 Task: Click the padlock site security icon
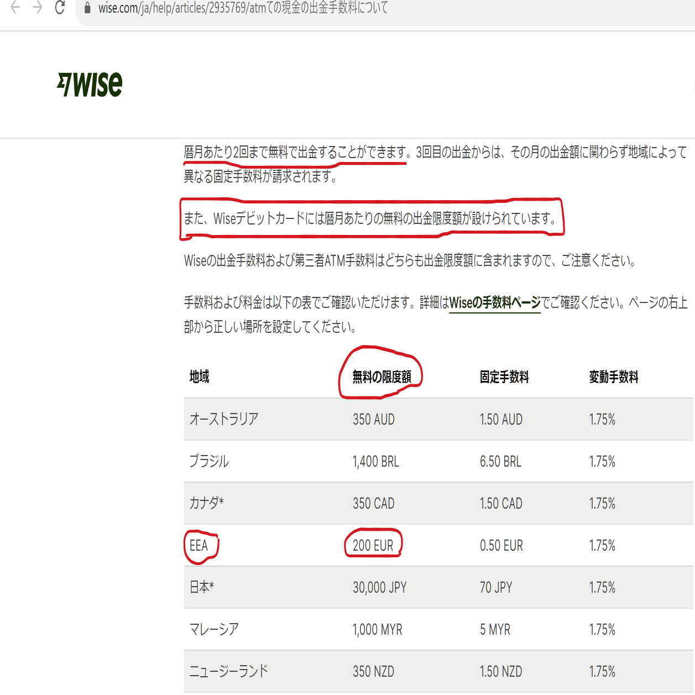coord(87,8)
